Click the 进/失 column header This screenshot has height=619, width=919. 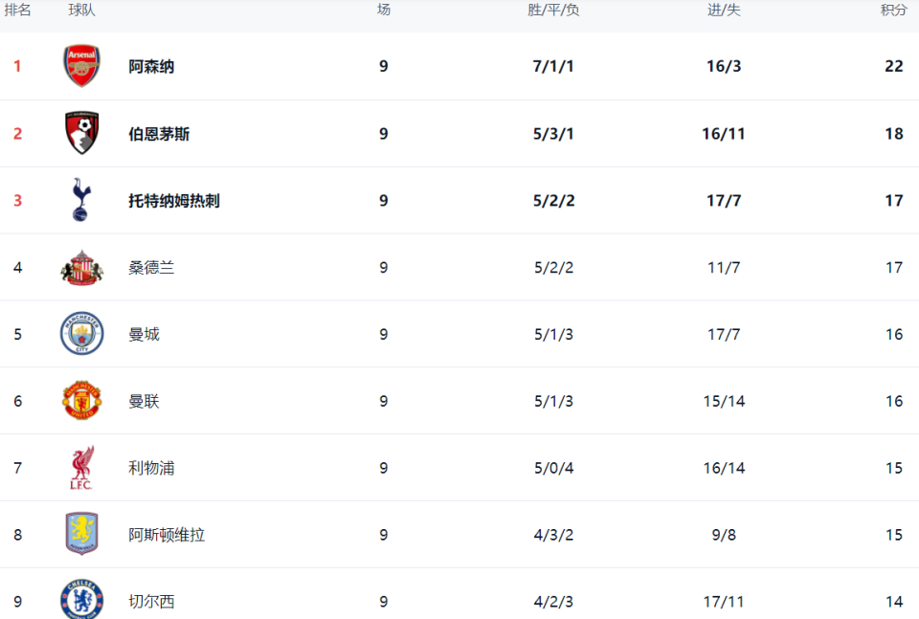[724, 11]
